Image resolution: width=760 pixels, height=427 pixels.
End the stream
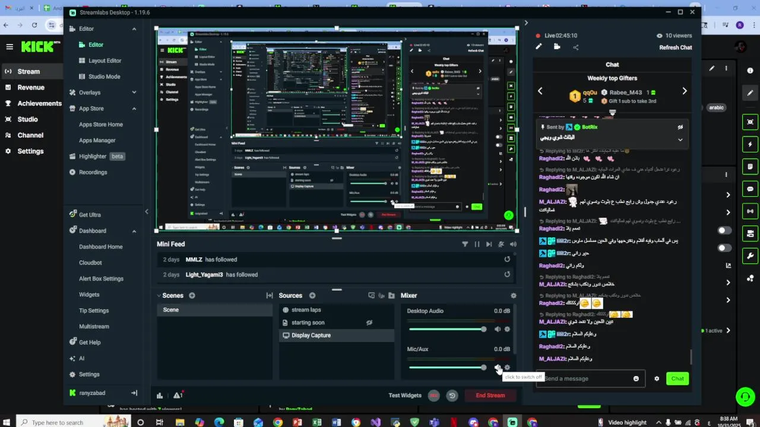[x=490, y=396]
